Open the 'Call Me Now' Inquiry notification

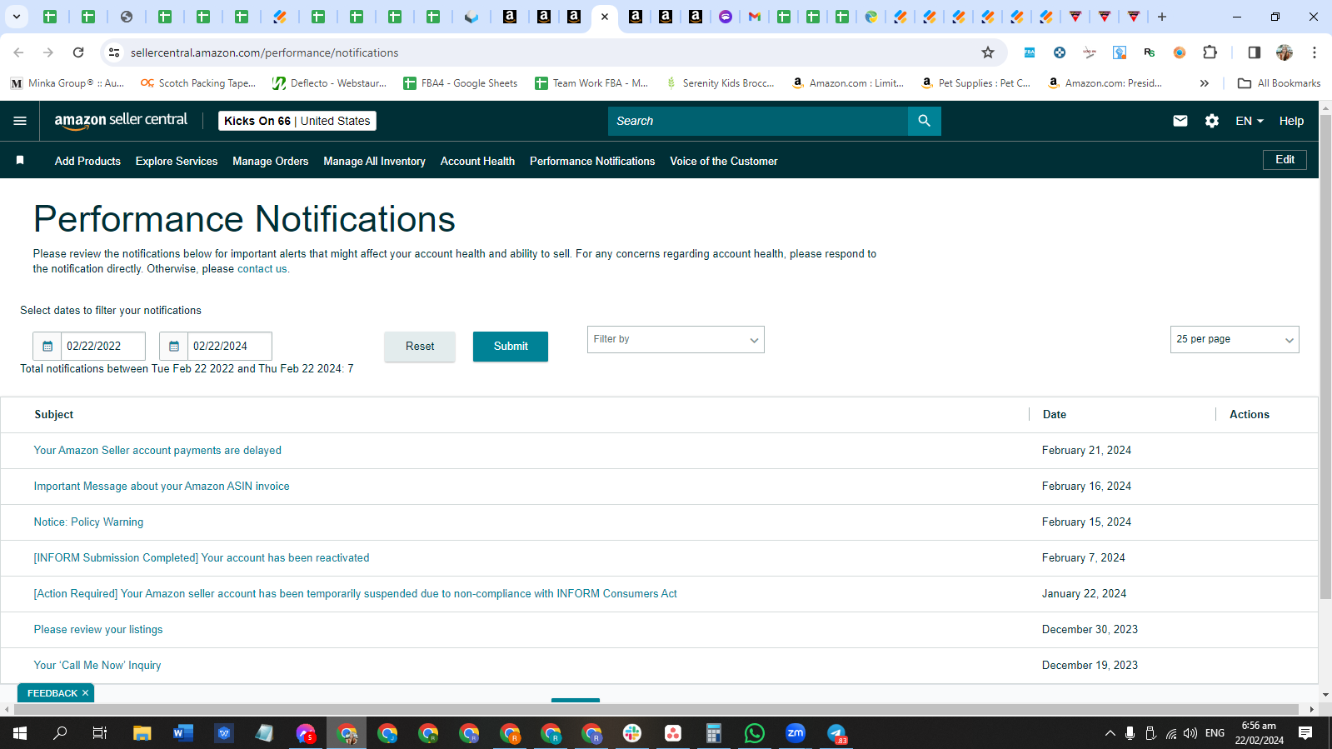[97, 666]
